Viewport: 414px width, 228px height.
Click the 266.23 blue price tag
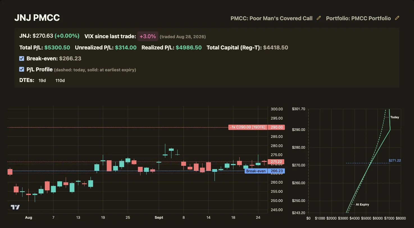[276, 171]
